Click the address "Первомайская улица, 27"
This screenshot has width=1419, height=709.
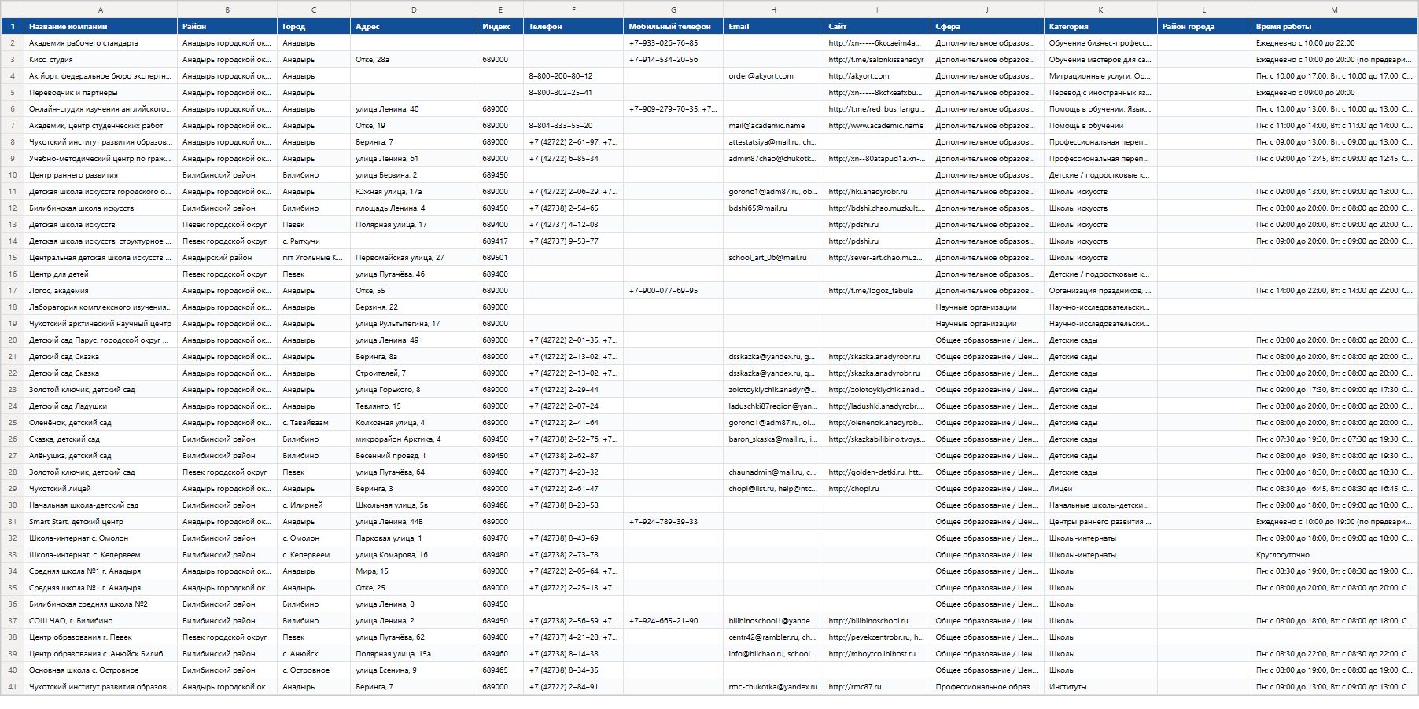coord(414,258)
